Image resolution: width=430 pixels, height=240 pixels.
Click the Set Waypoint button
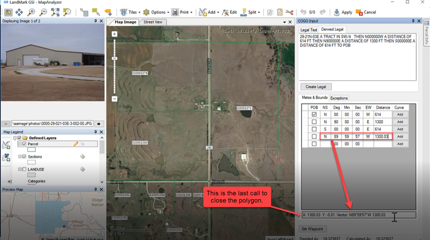tap(312, 229)
